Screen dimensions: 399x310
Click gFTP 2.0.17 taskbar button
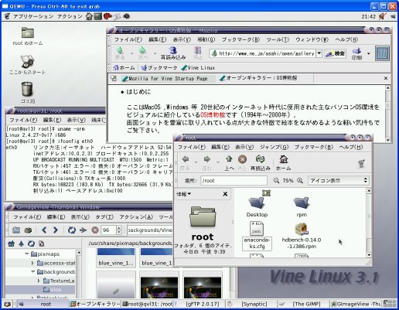pos(199,304)
